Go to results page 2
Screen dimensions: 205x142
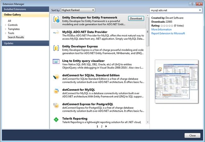tap(102, 127)
